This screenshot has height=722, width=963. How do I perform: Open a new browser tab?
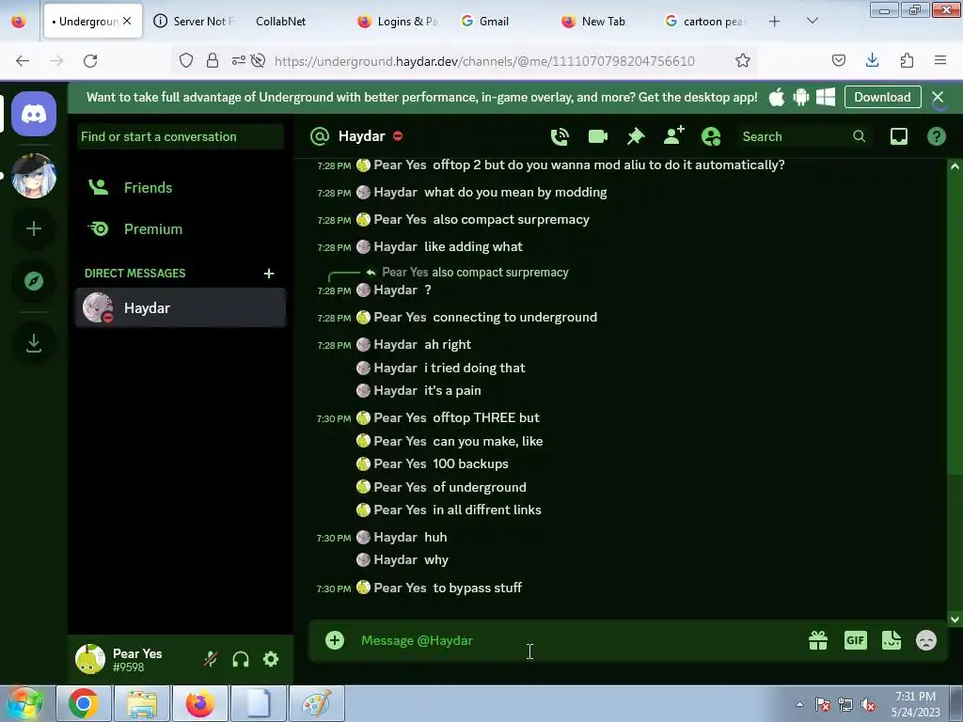[x=775, y=21]
